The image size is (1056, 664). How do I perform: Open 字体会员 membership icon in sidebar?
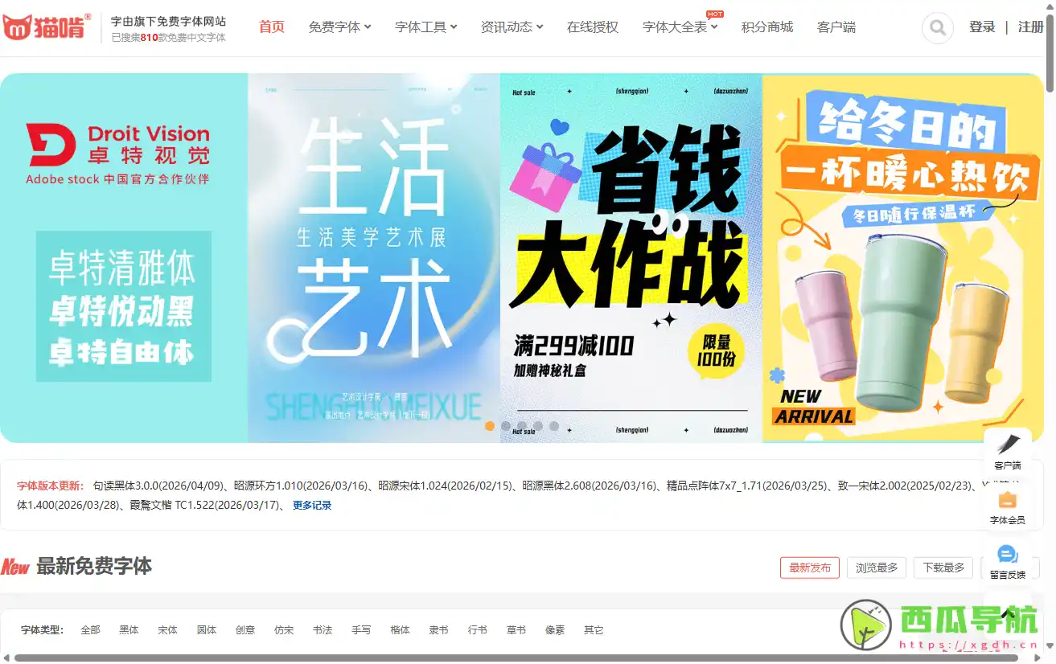(x=1008, y=500)
